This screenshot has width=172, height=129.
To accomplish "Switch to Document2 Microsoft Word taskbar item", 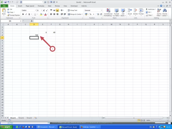I will coord(47,127).
